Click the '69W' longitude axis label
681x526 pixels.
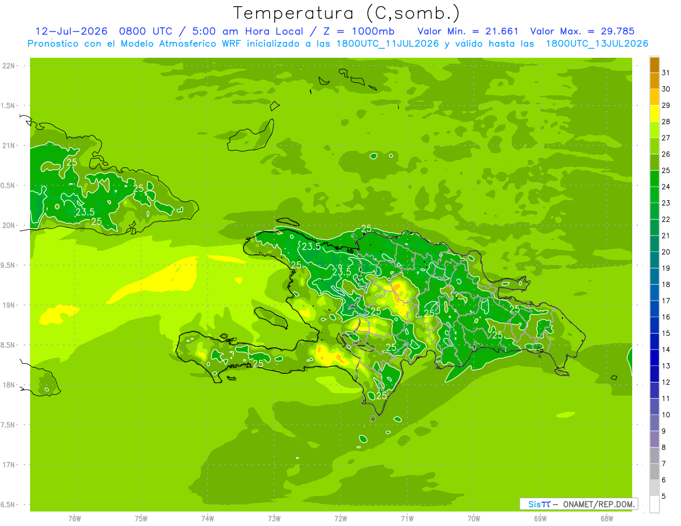(540, 518)
